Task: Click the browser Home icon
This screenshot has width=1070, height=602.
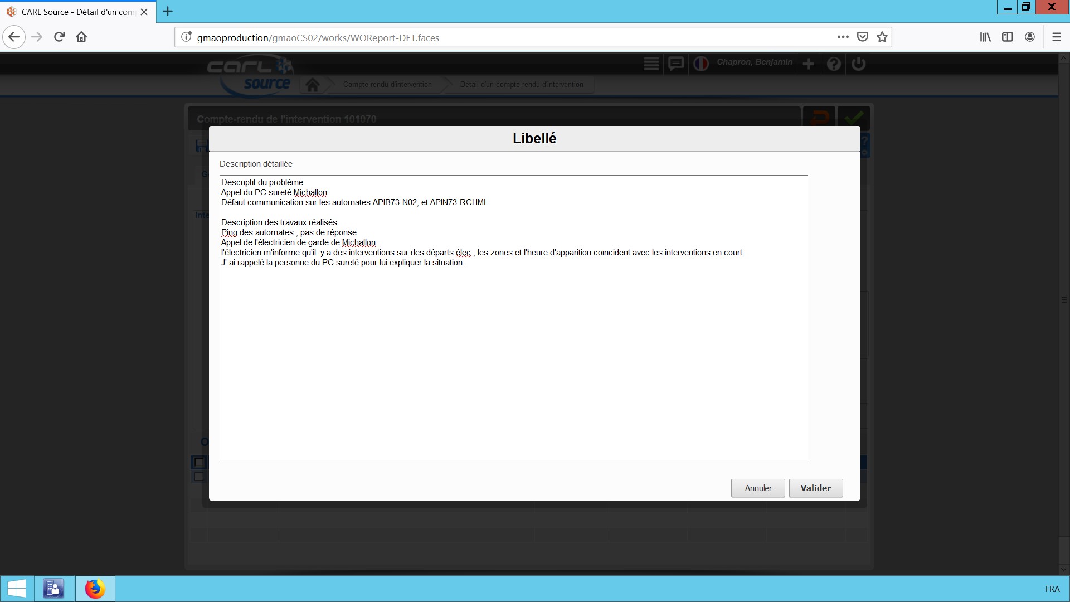Action: tap(81, 37)
